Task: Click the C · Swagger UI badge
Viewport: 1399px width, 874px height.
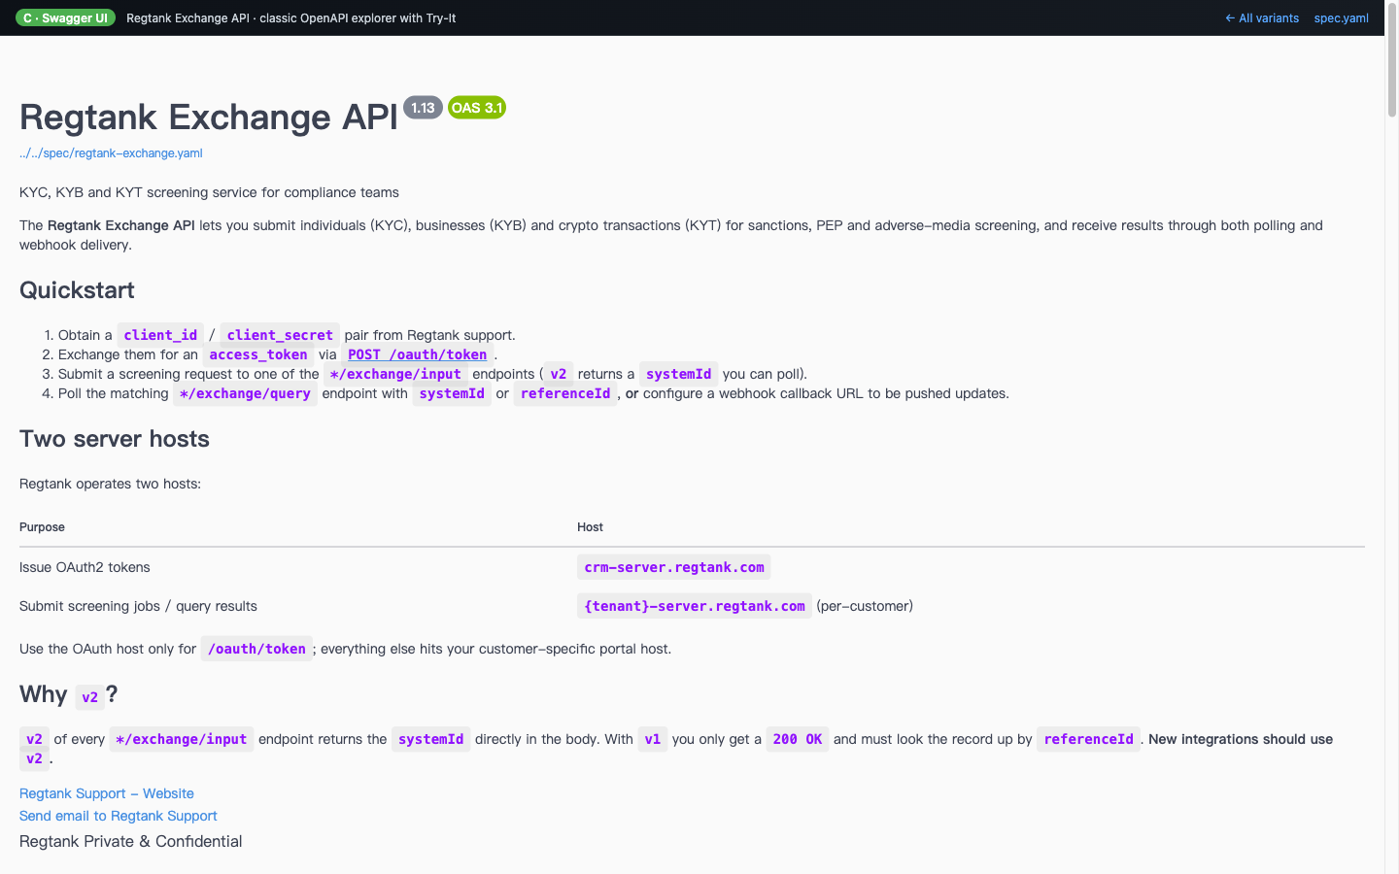Action: point(65,17)
